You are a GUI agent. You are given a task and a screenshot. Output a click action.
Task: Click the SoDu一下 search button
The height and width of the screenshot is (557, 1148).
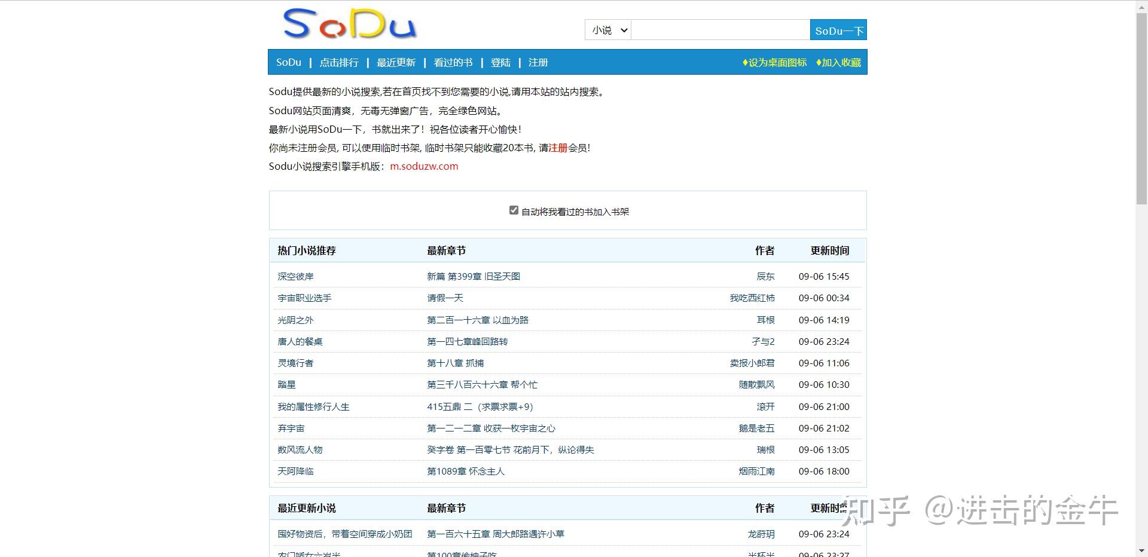[838, 30]
